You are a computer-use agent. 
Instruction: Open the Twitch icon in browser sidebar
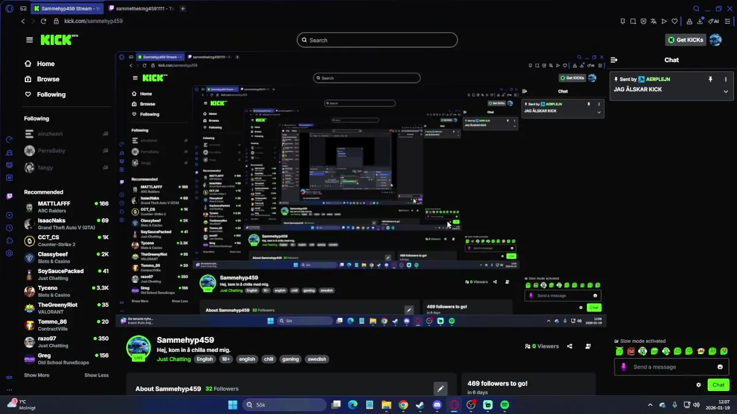(9, 196)
